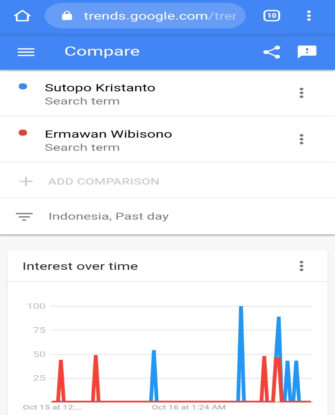Tap the Compare page title
335x415 pixels.
102,51
